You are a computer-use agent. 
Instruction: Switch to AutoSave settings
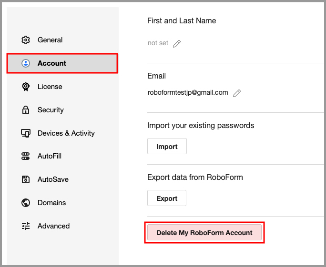tap(62, 179)
